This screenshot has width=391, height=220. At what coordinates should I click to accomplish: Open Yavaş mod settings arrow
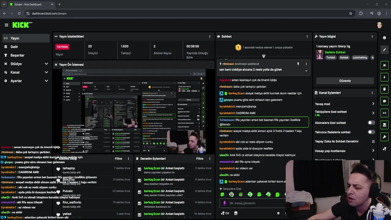pyautogui.click(x=373, y=104)
